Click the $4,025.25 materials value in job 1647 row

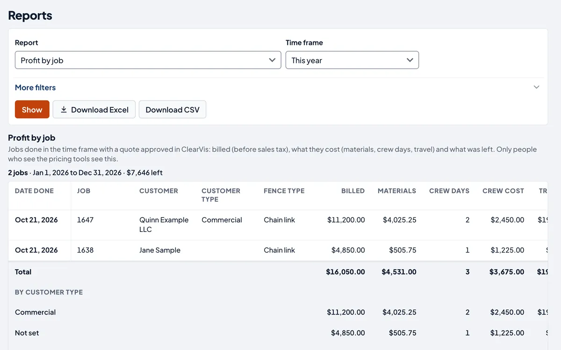click(399, 220)
